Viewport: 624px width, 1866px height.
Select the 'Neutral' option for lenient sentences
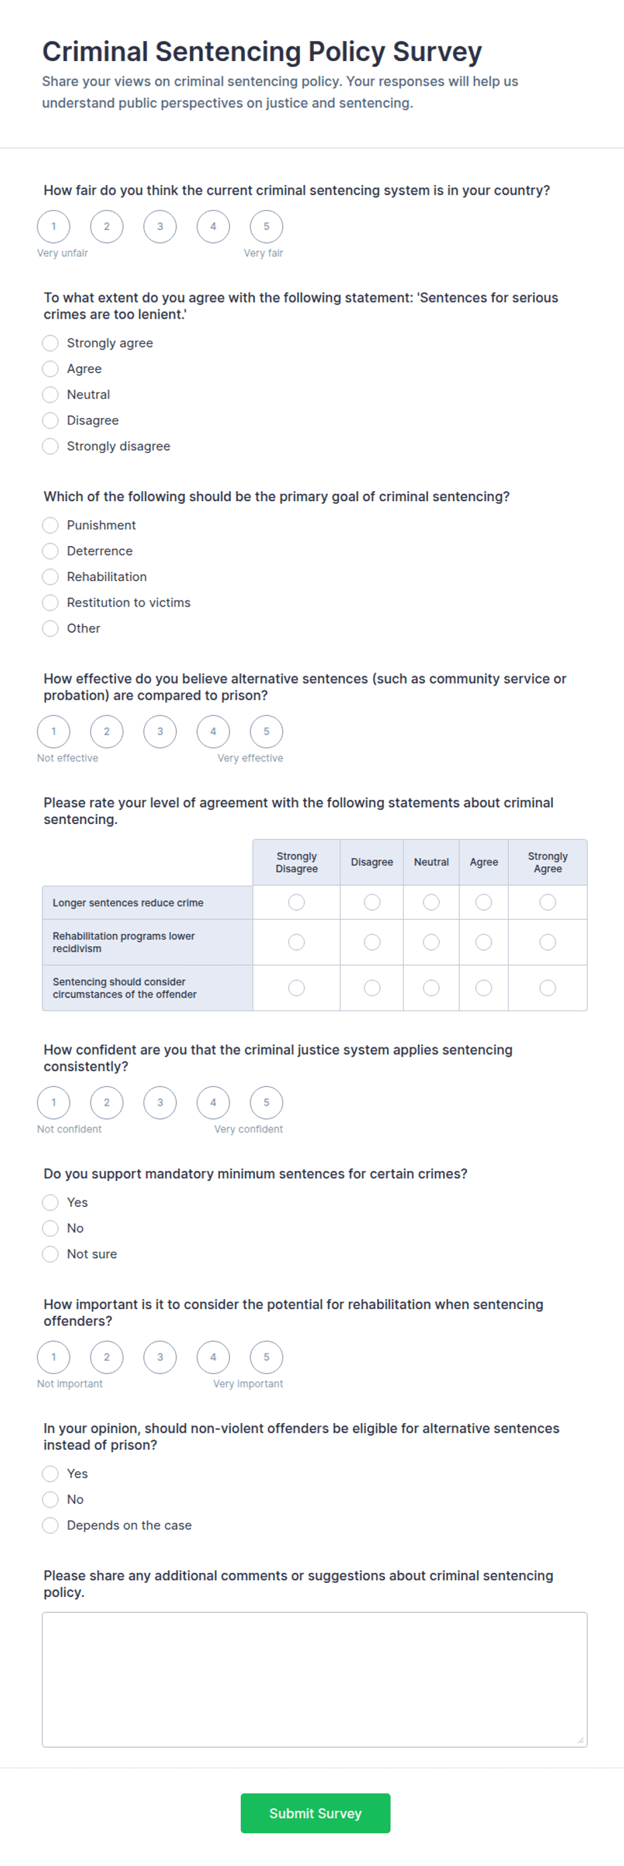tap(50, 395)
